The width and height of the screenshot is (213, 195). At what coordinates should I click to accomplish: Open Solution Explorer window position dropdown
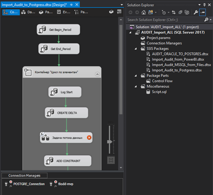tap(199, 5)
